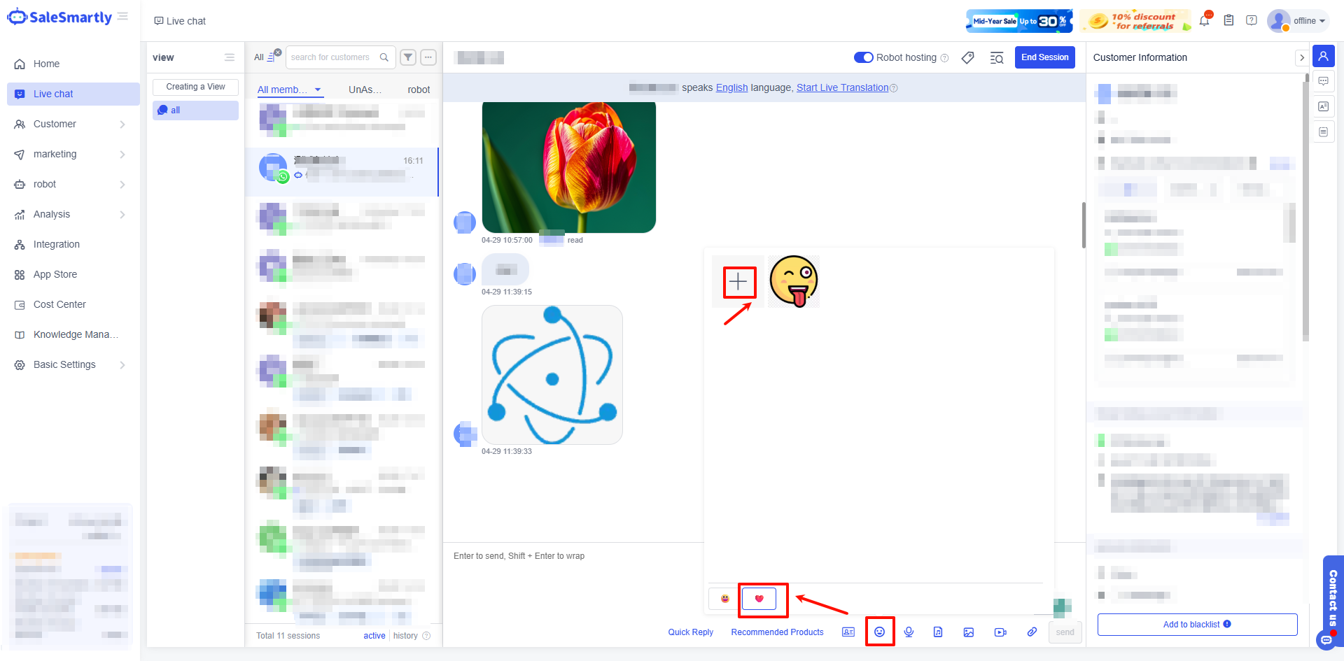Screen dimensions: 1344x661
Task: Switch to the heart sticker category
Action: click(759, 599)
